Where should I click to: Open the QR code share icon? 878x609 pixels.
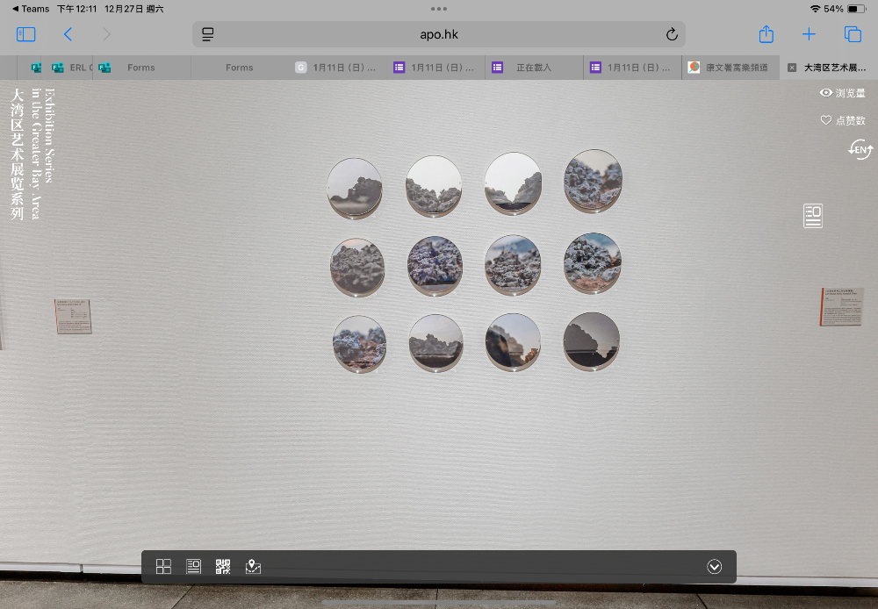(x=223, y=567)
